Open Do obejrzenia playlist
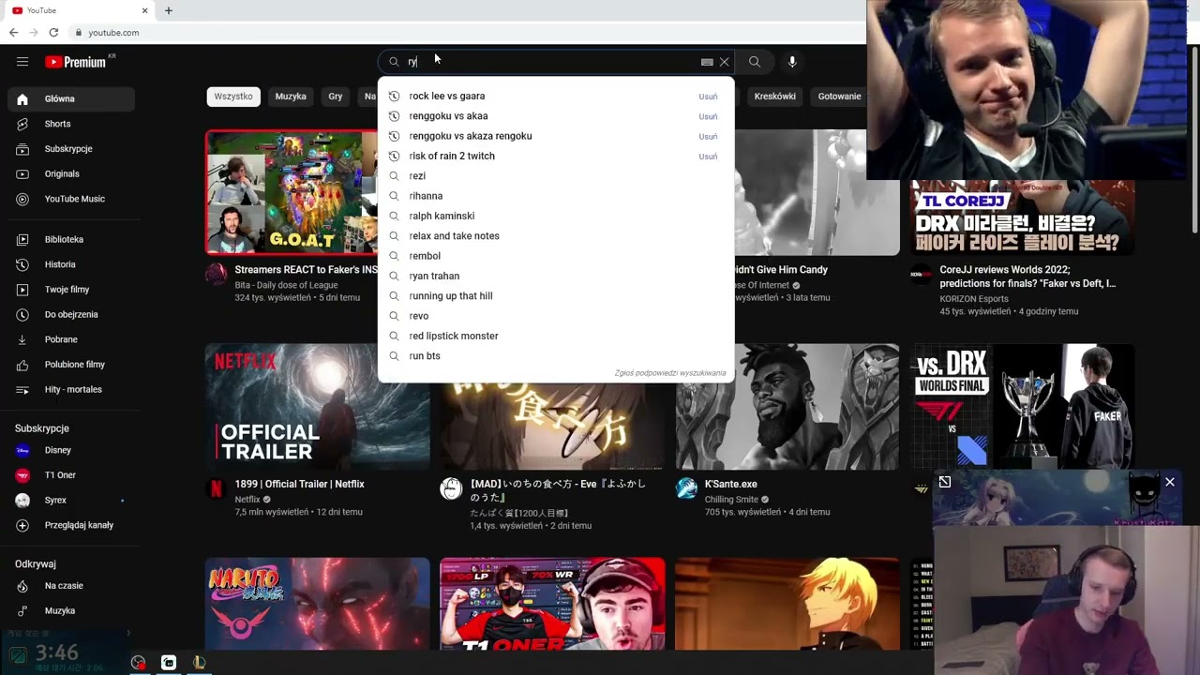 pos(71,314)
